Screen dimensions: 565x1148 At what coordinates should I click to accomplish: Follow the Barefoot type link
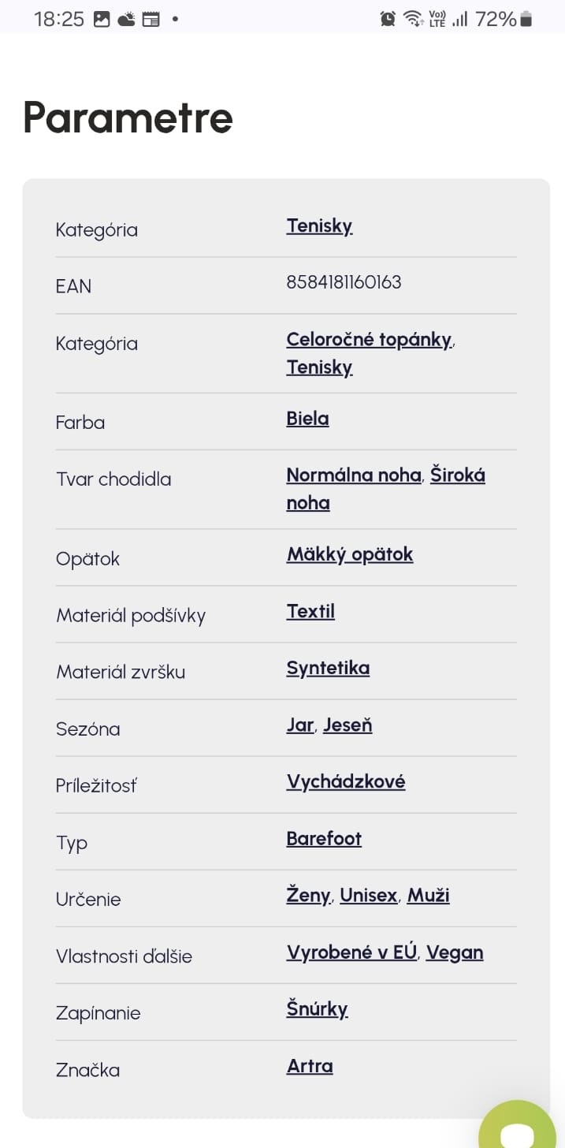pos(324,838)
